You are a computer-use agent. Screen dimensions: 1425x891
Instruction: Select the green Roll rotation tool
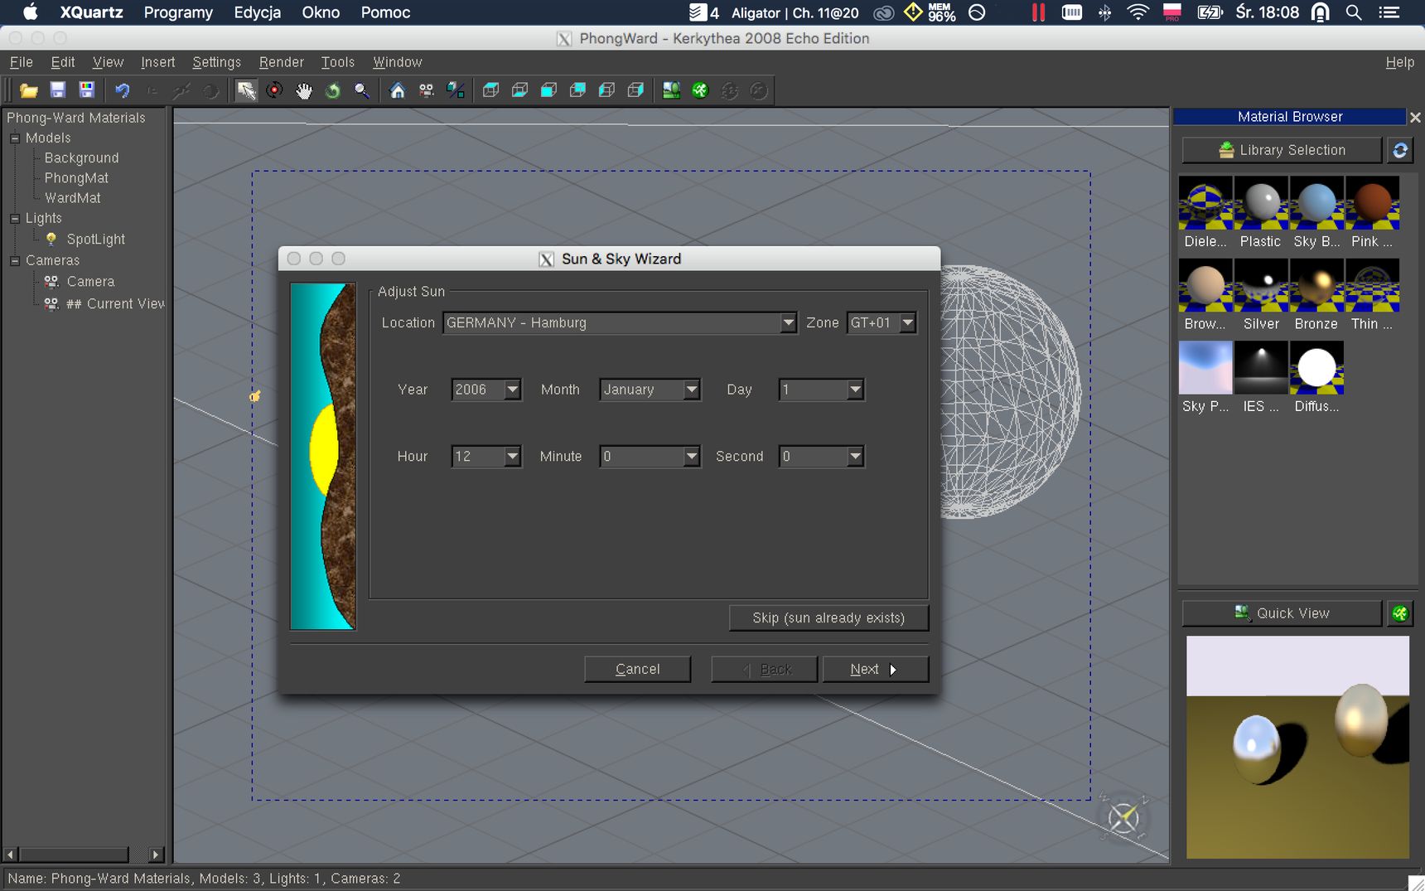[333, 90]
